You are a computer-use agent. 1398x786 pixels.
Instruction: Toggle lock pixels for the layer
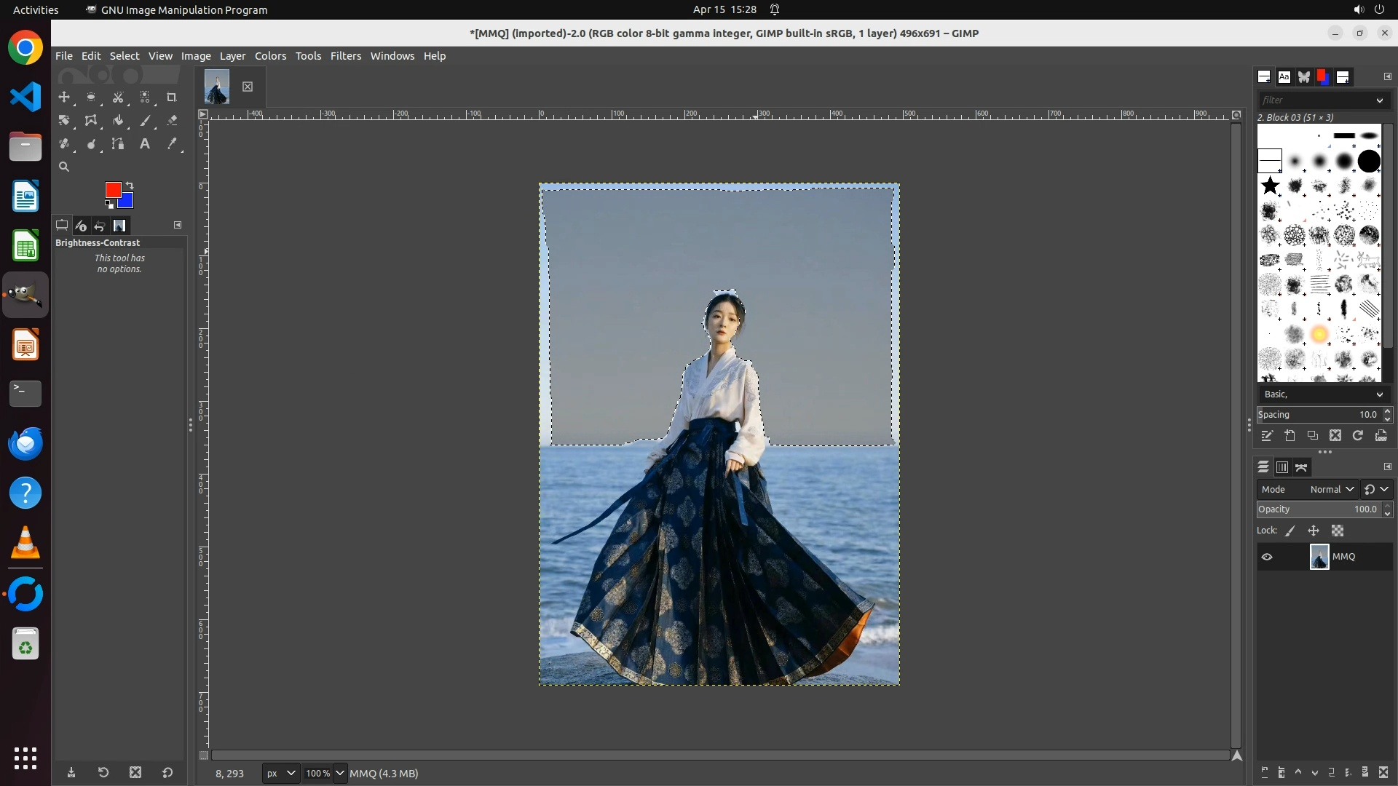click(x=1290, y=531)
